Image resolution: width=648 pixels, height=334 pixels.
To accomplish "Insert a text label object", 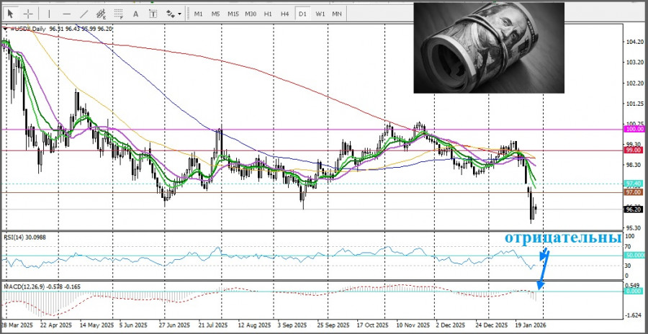I will 153,14.
